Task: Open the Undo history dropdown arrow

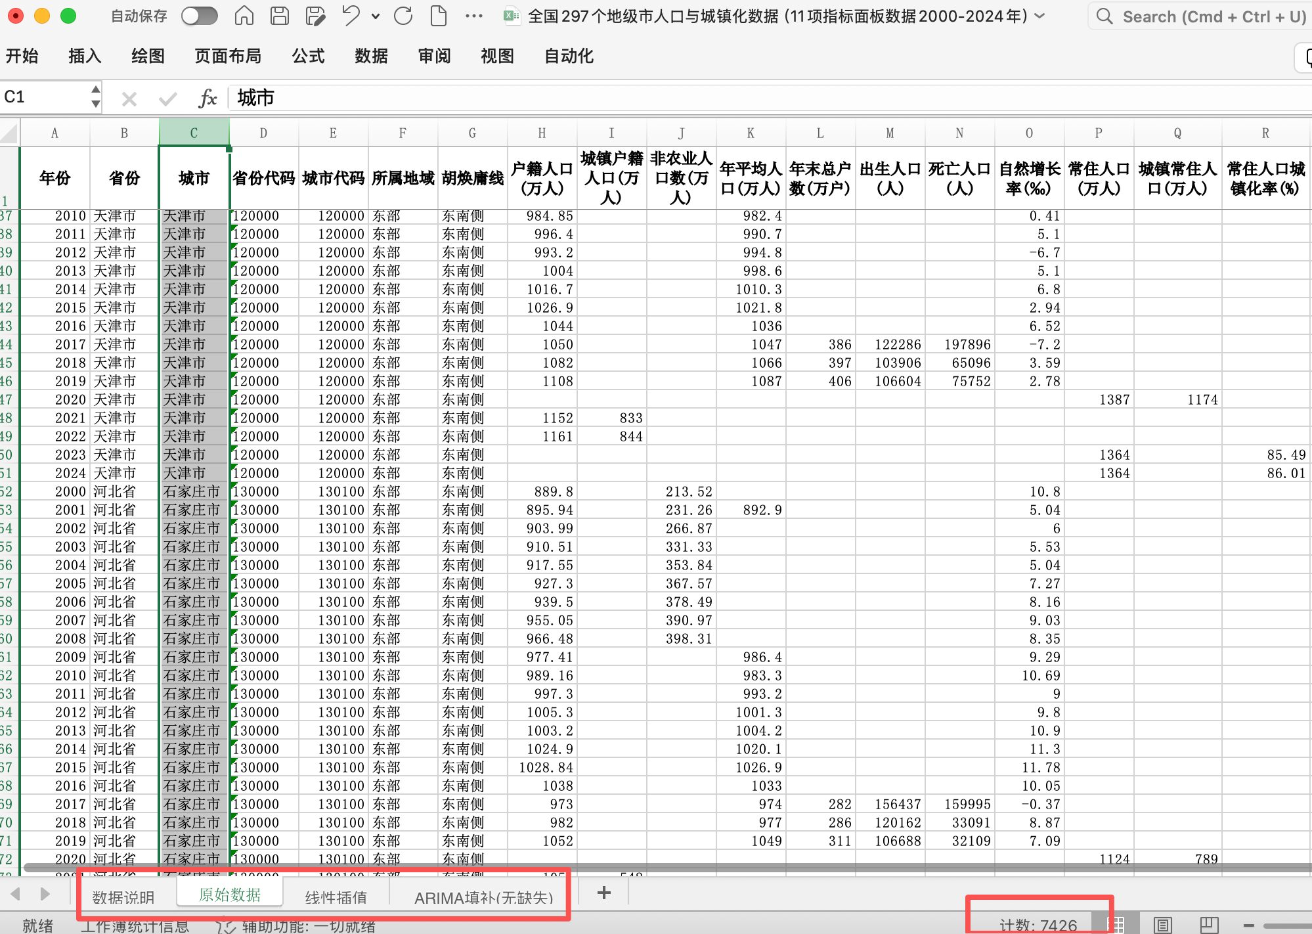Action: point(376,16)
